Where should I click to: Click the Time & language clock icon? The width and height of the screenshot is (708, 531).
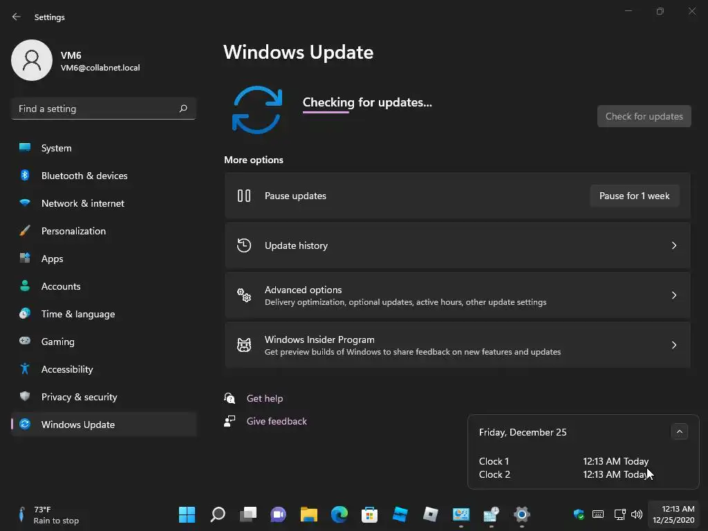25,313
